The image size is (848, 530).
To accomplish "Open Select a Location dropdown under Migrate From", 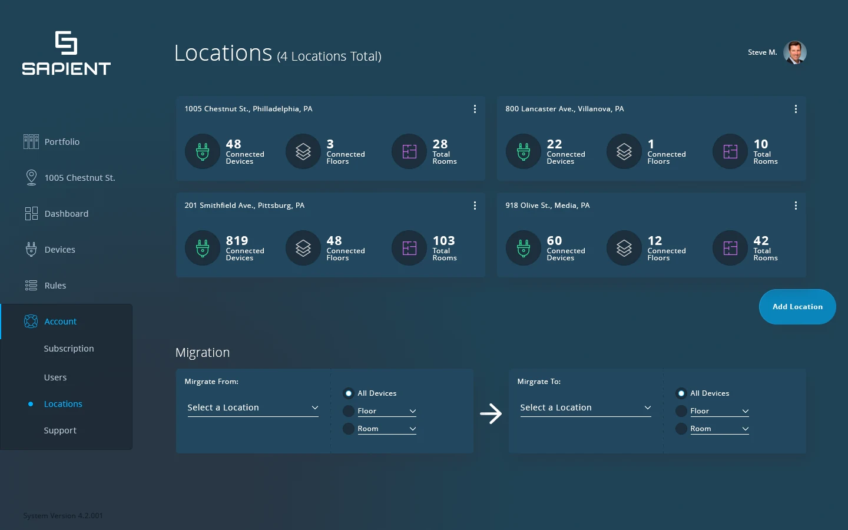I will pyautogui.click(x=253, y=408).
